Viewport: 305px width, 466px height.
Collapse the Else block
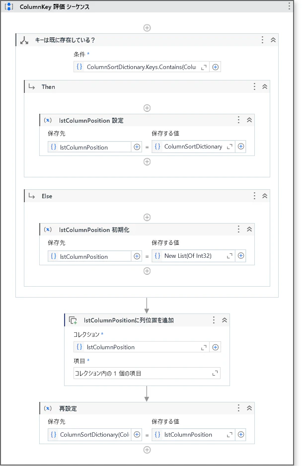265,196
